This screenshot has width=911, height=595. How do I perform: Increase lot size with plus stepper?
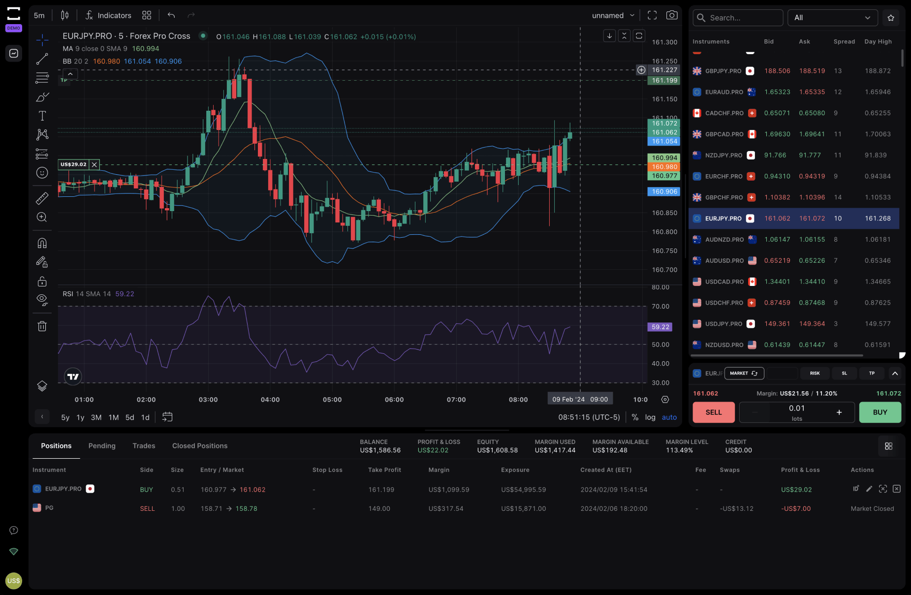pos(840,412)
